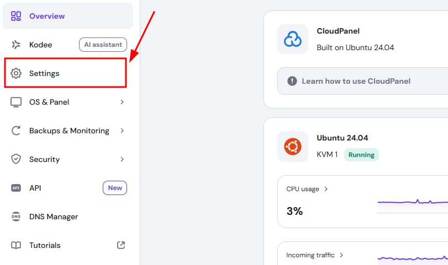The image size is (448, 265).
Task: Click the Overview grid icon
Action: coord(16,16)
